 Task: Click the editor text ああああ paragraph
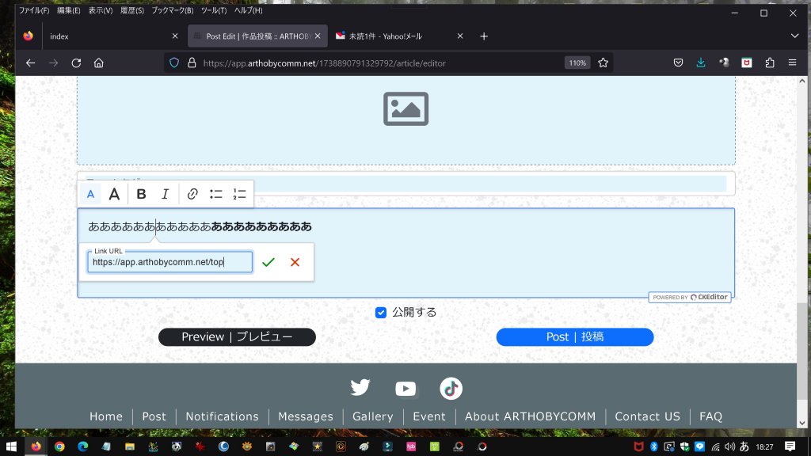tap(200, 226)
